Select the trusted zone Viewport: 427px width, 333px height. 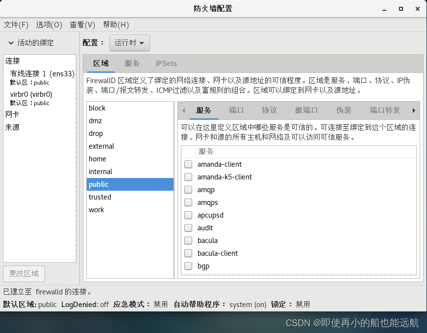[130, 197]
